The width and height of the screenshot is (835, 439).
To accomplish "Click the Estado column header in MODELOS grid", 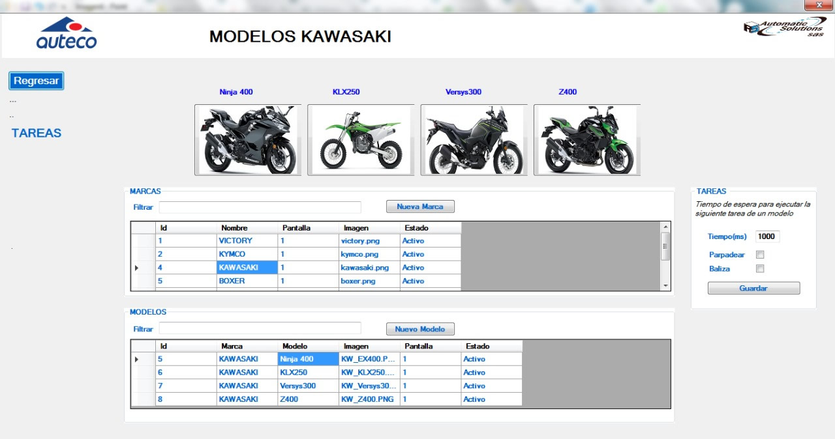I will tap(492, 346).
